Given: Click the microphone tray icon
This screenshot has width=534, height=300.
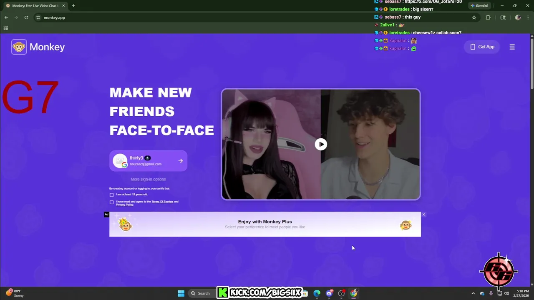Looking at the screenshot, I should tap(491, 293).
